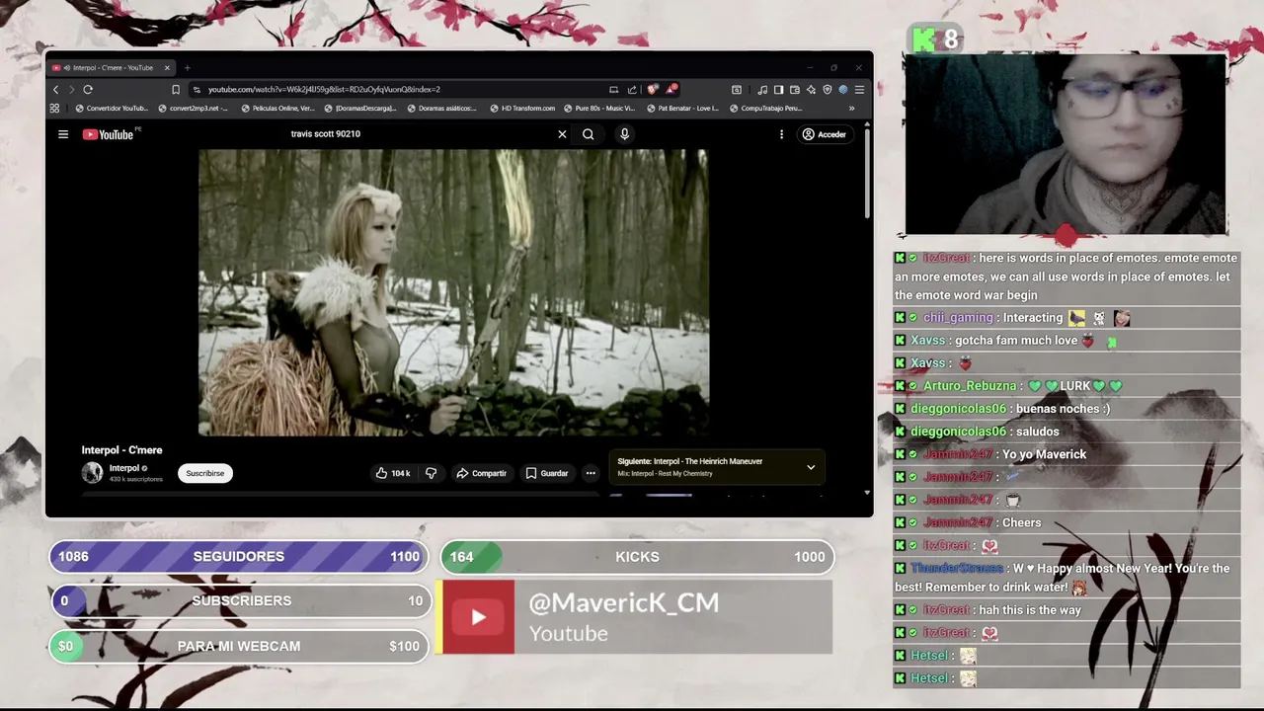Open browser main menu hamburger icon
This screenshot has width=1264, height=711.
point(859,90)
